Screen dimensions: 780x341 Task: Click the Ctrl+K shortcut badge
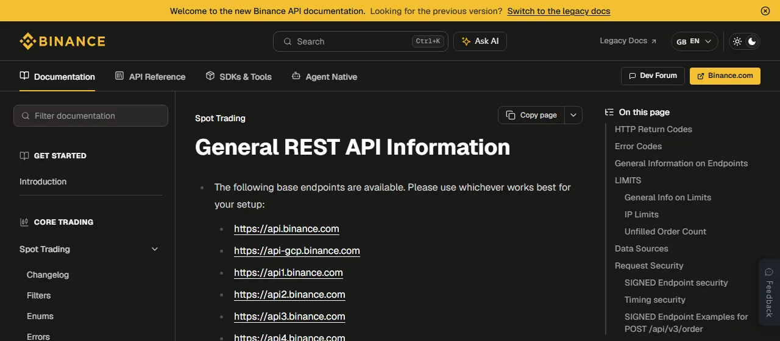pyautogui.click(x=427, y=41)
